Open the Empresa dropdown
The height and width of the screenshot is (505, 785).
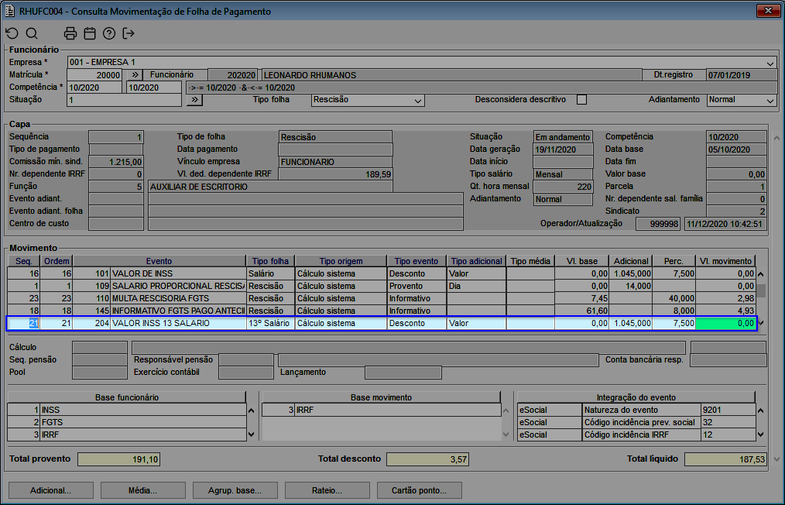pos(770,63)
